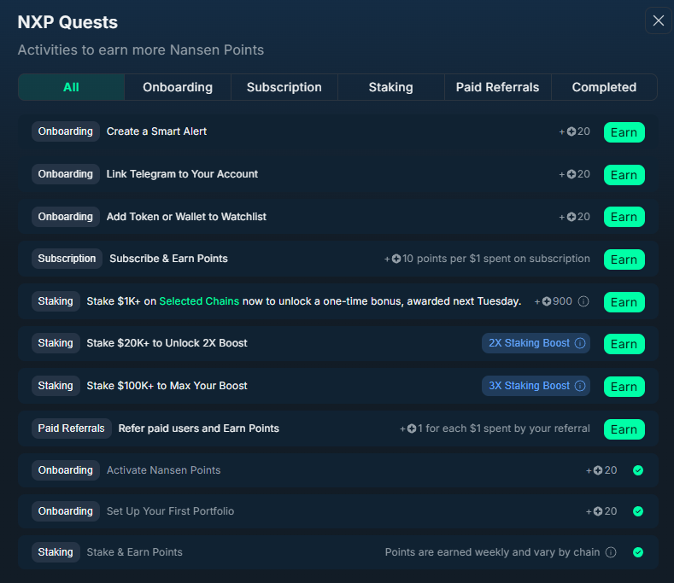Close the NXP Quests dialog

[x=658, y=21]
